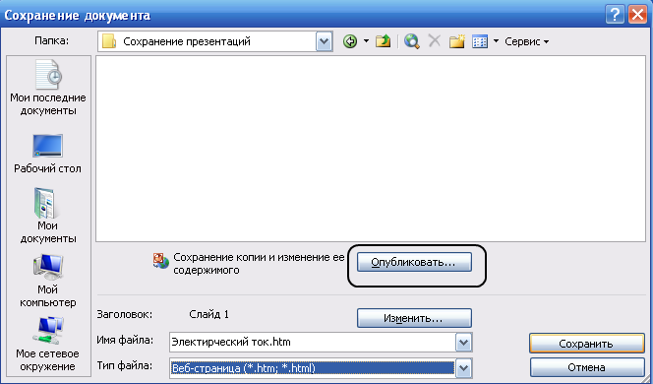
Task: Click the Опубликовать... button
Action: (414, 262)
